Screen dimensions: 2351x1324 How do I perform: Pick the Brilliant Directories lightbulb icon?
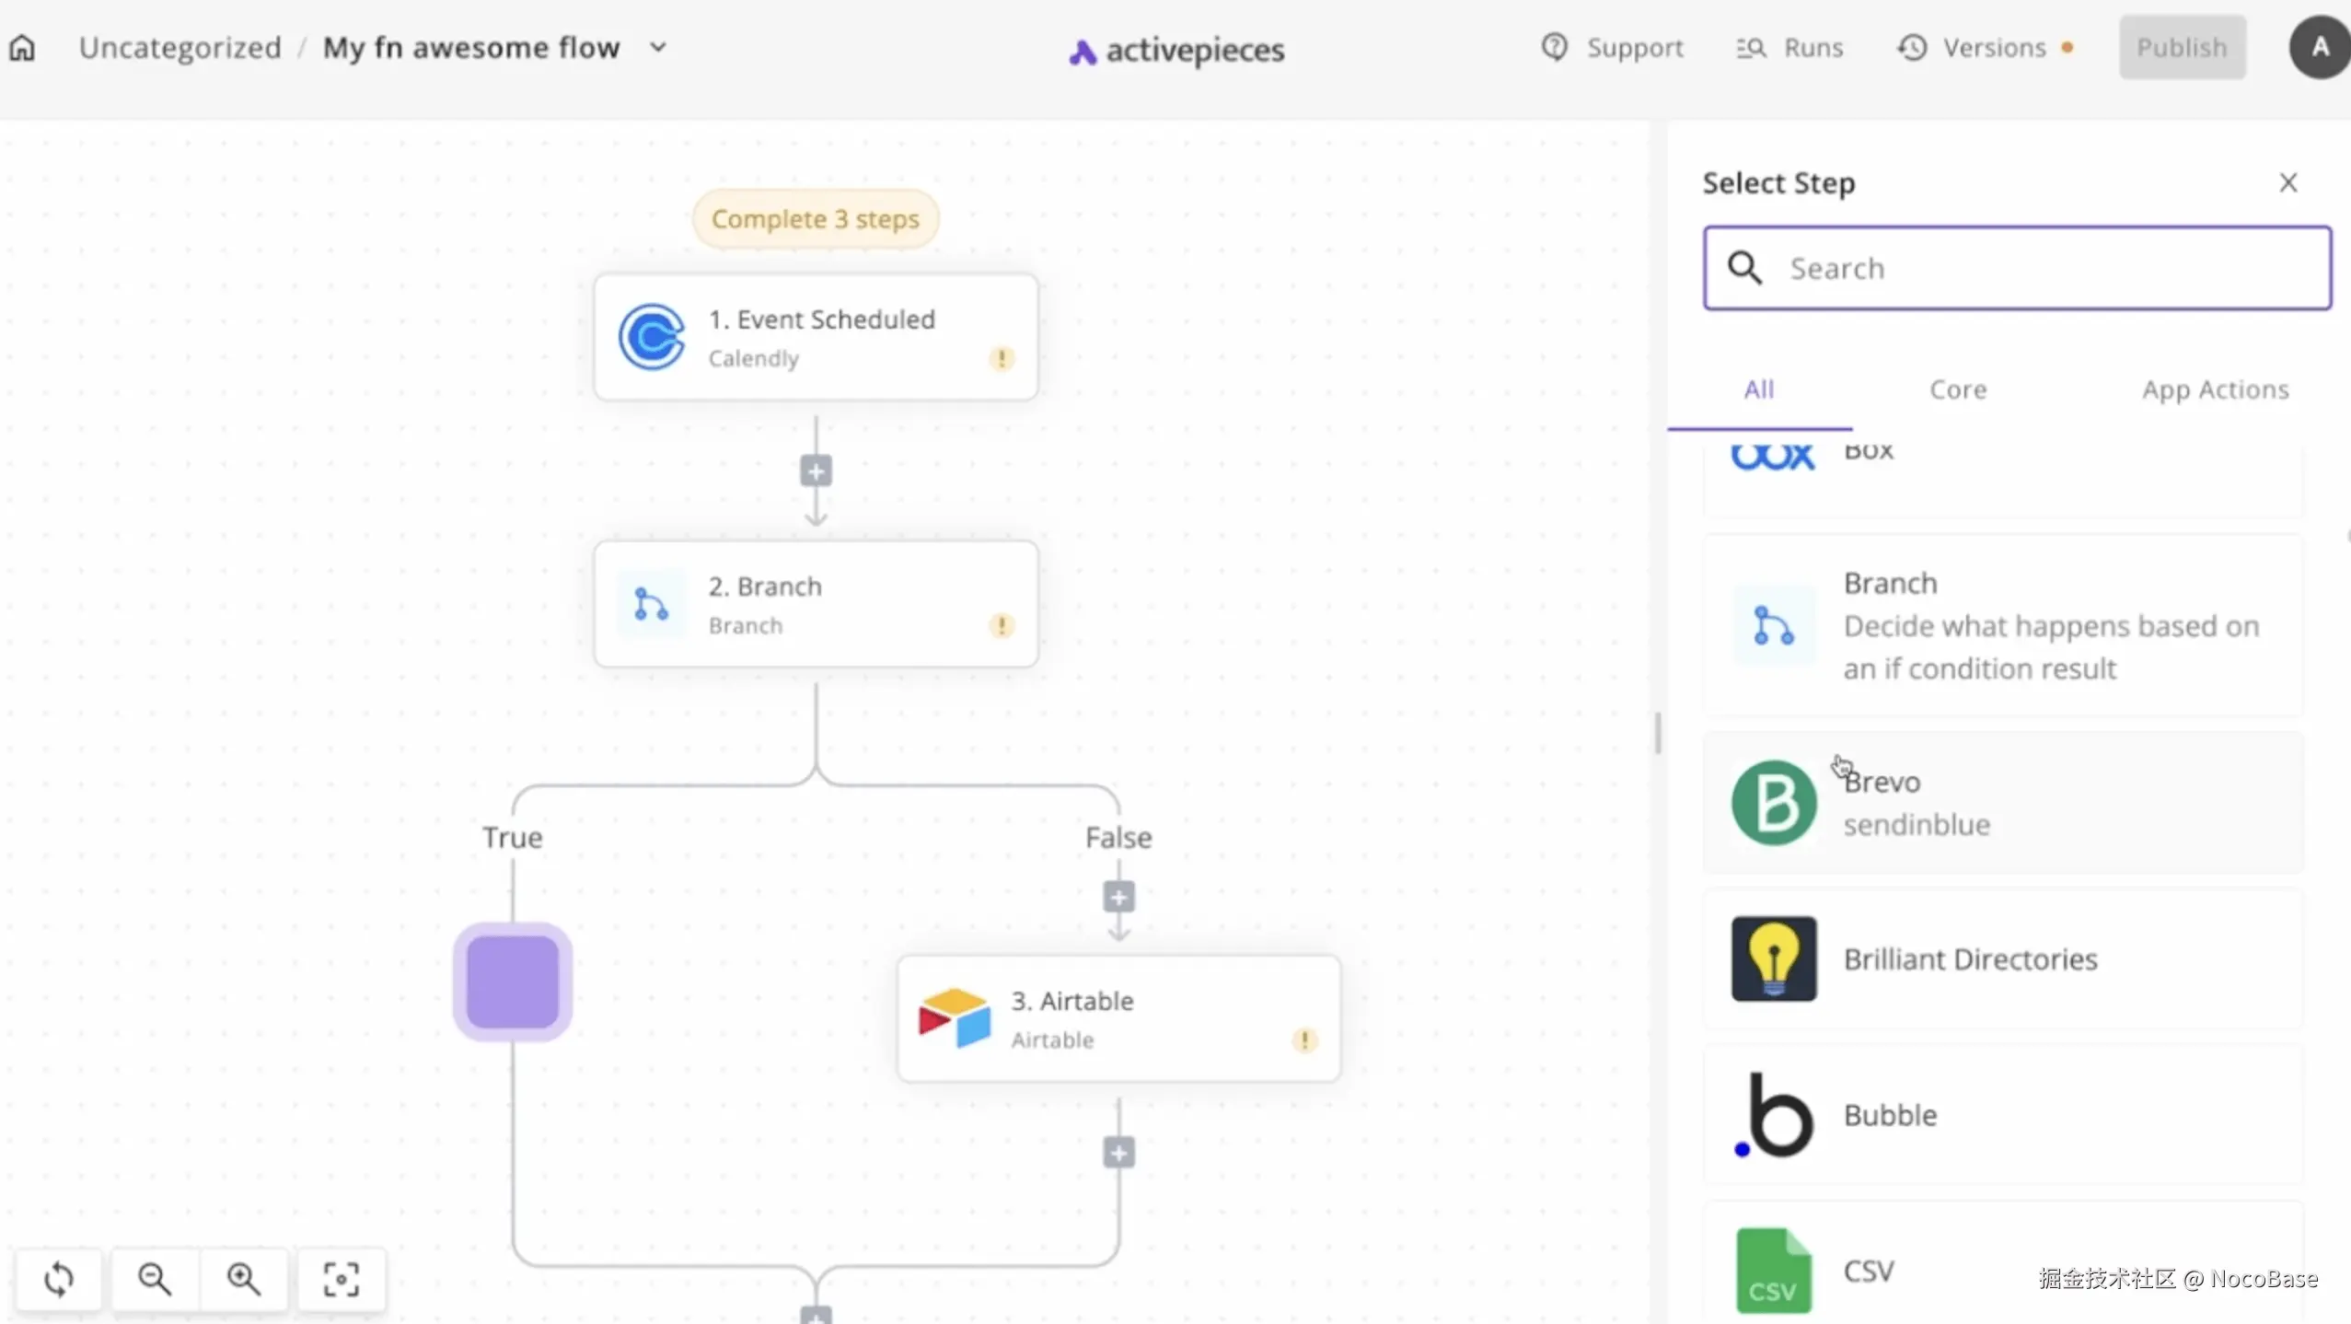1774,958
